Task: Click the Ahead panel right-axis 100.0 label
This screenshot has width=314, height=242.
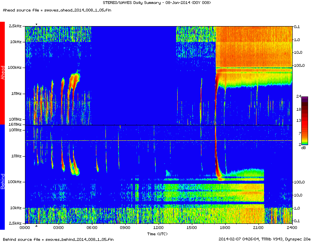Action: point(299,65)
